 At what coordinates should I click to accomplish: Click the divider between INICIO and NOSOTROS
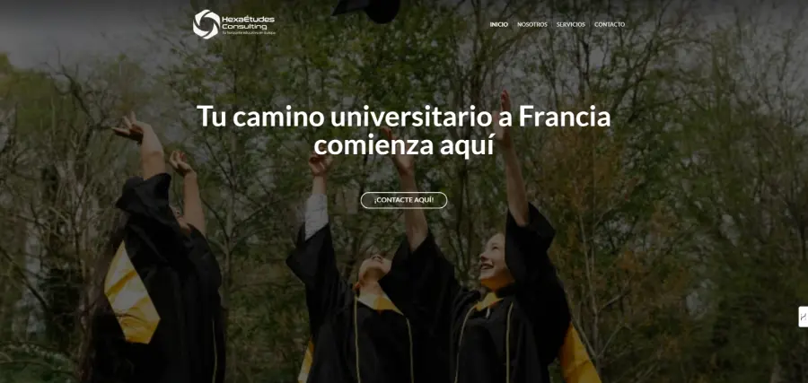pos(513,24)
